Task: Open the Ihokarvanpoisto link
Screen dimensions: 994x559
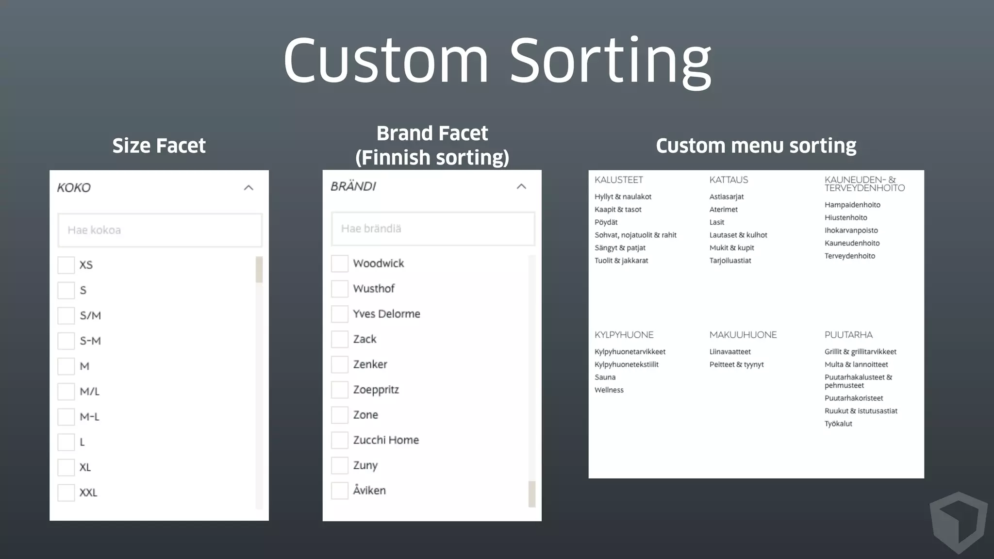Action: click(x=851, y=230)
